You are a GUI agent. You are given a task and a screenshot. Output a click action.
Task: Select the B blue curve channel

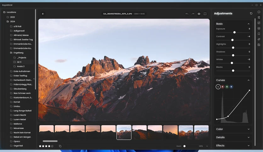(231, 87)
